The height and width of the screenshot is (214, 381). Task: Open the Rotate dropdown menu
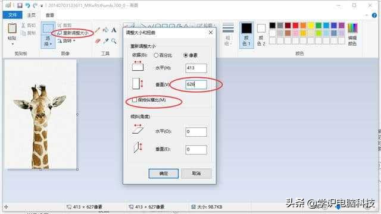click(x=66, y=41)
